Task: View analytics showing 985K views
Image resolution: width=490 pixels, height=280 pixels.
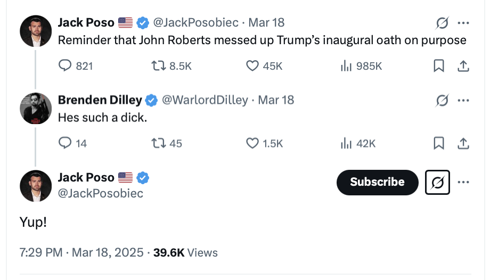Action: [x=346, y=66]
